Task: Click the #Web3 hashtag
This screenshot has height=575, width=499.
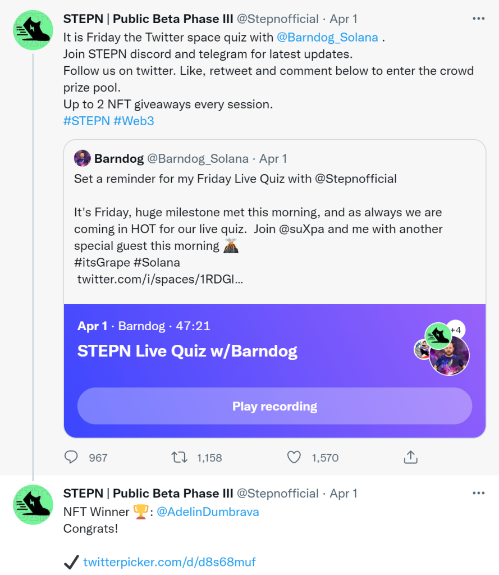Action: tap(134, 121)
